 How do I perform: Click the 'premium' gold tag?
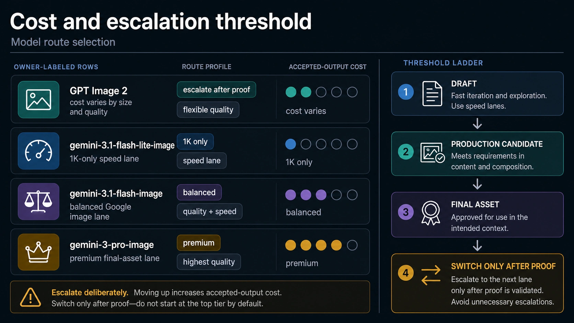pos(198,243)
